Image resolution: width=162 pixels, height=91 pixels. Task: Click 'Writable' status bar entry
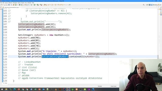[100, 86]
